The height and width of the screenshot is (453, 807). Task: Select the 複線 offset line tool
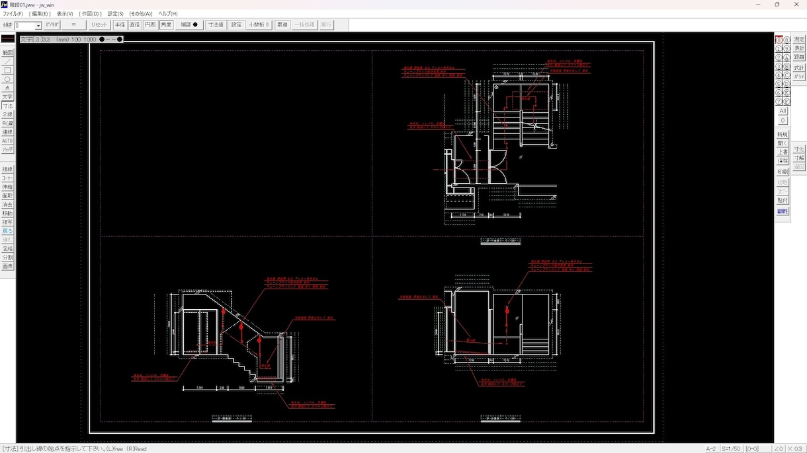(7, 169)
